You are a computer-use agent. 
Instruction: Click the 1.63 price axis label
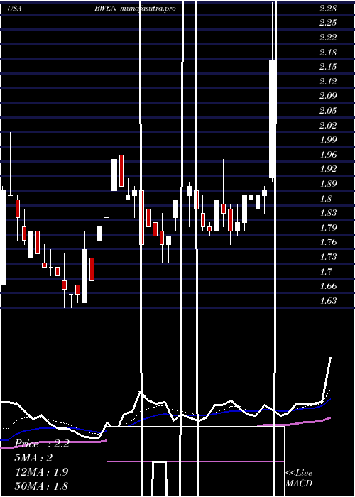pos(328,300)
